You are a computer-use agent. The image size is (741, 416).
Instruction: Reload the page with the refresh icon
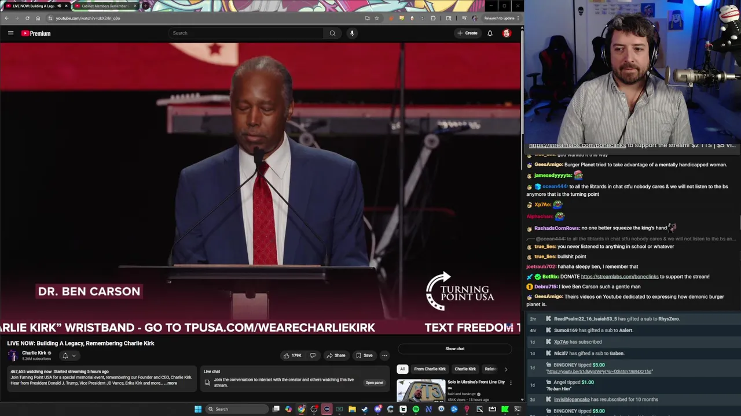click(x=27, y=18)
